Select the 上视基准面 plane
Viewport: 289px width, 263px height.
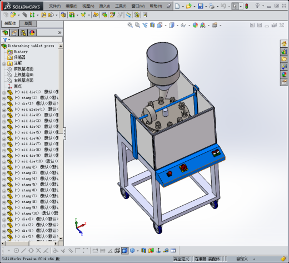click(x=23, y=75)
